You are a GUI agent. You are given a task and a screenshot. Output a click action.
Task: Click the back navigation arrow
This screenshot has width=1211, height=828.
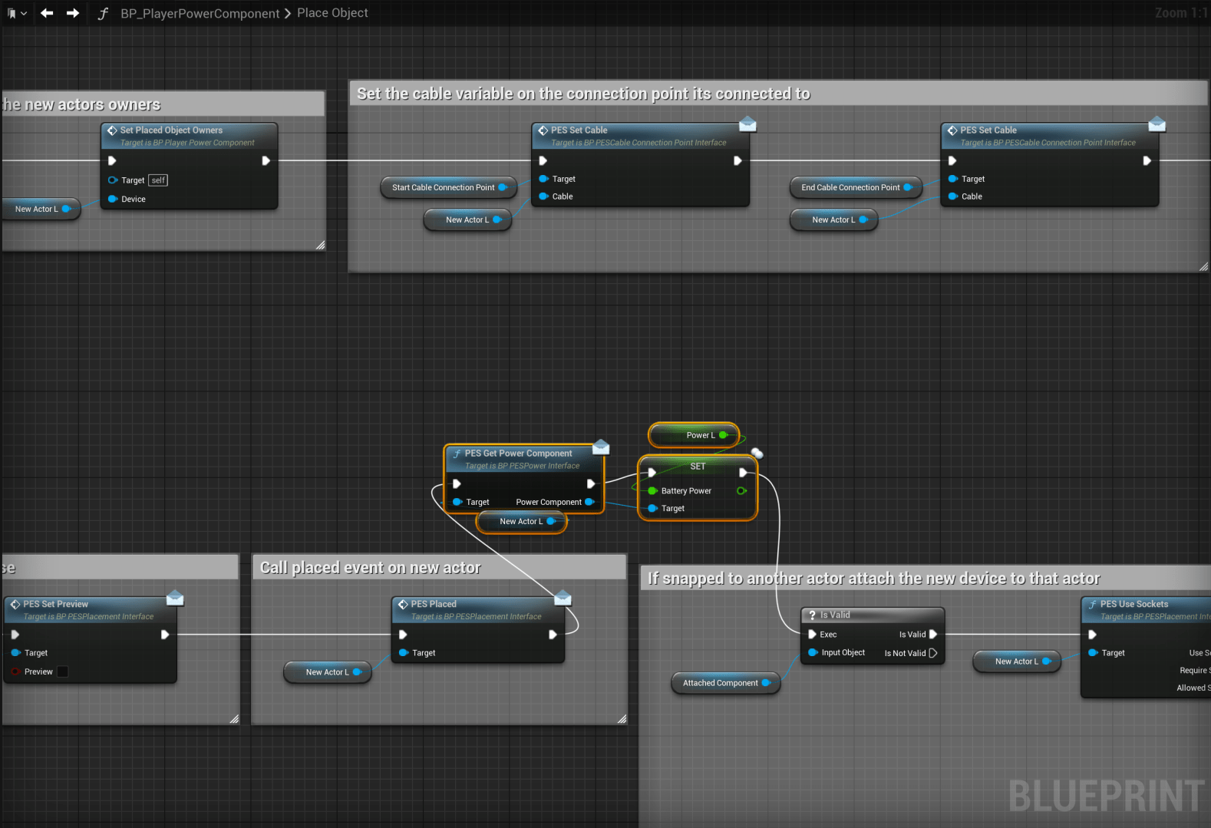point(47,13)
